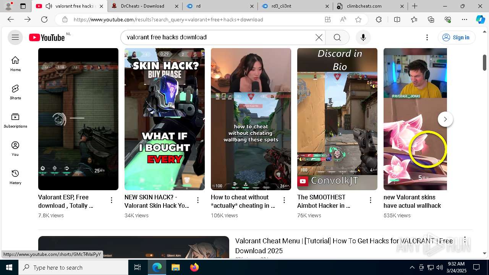Open History in the YouTube sidebar
The image size is (489, 275).
(15, 177)
